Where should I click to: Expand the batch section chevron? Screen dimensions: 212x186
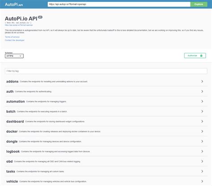point(202,111)
